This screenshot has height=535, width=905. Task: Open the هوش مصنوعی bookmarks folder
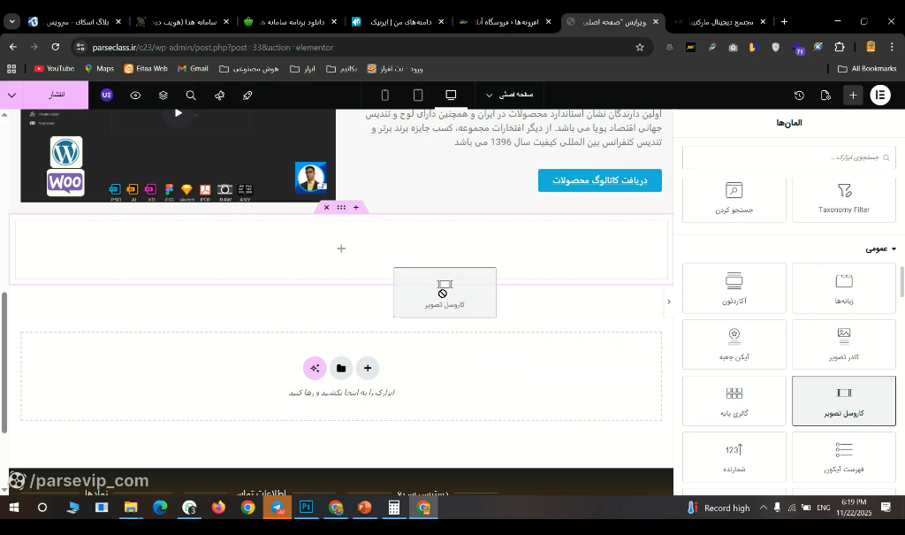tap(249, 69)
